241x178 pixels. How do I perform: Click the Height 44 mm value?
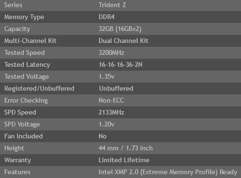pos(126,148)
